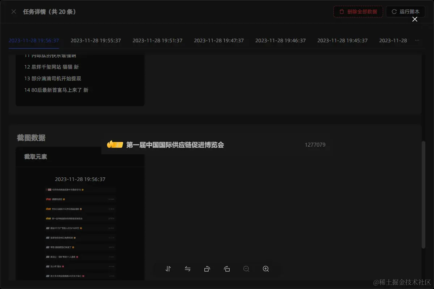
Task: Click the refresh icon beside 运行脚本
Action: [x=394, y=11]
